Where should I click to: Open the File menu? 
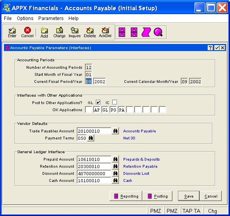(8, 18)
